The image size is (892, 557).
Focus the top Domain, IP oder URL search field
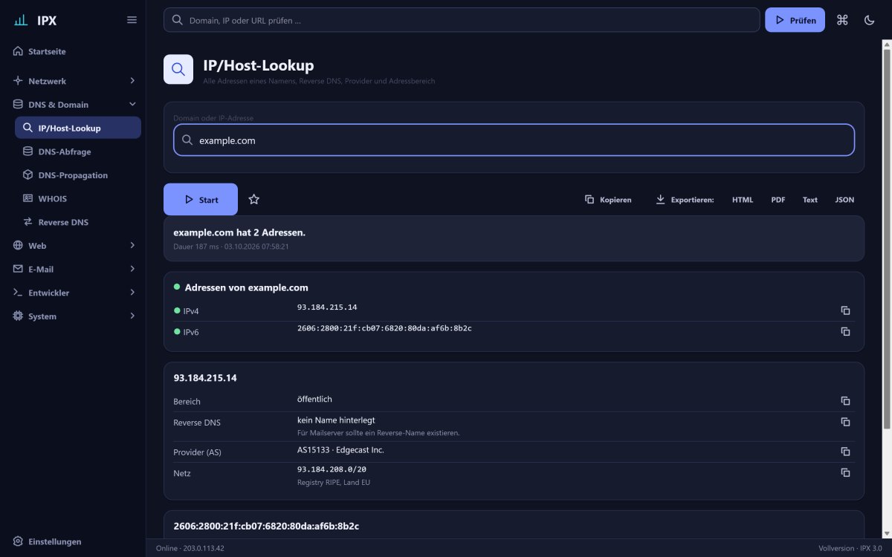coord(462,20)
